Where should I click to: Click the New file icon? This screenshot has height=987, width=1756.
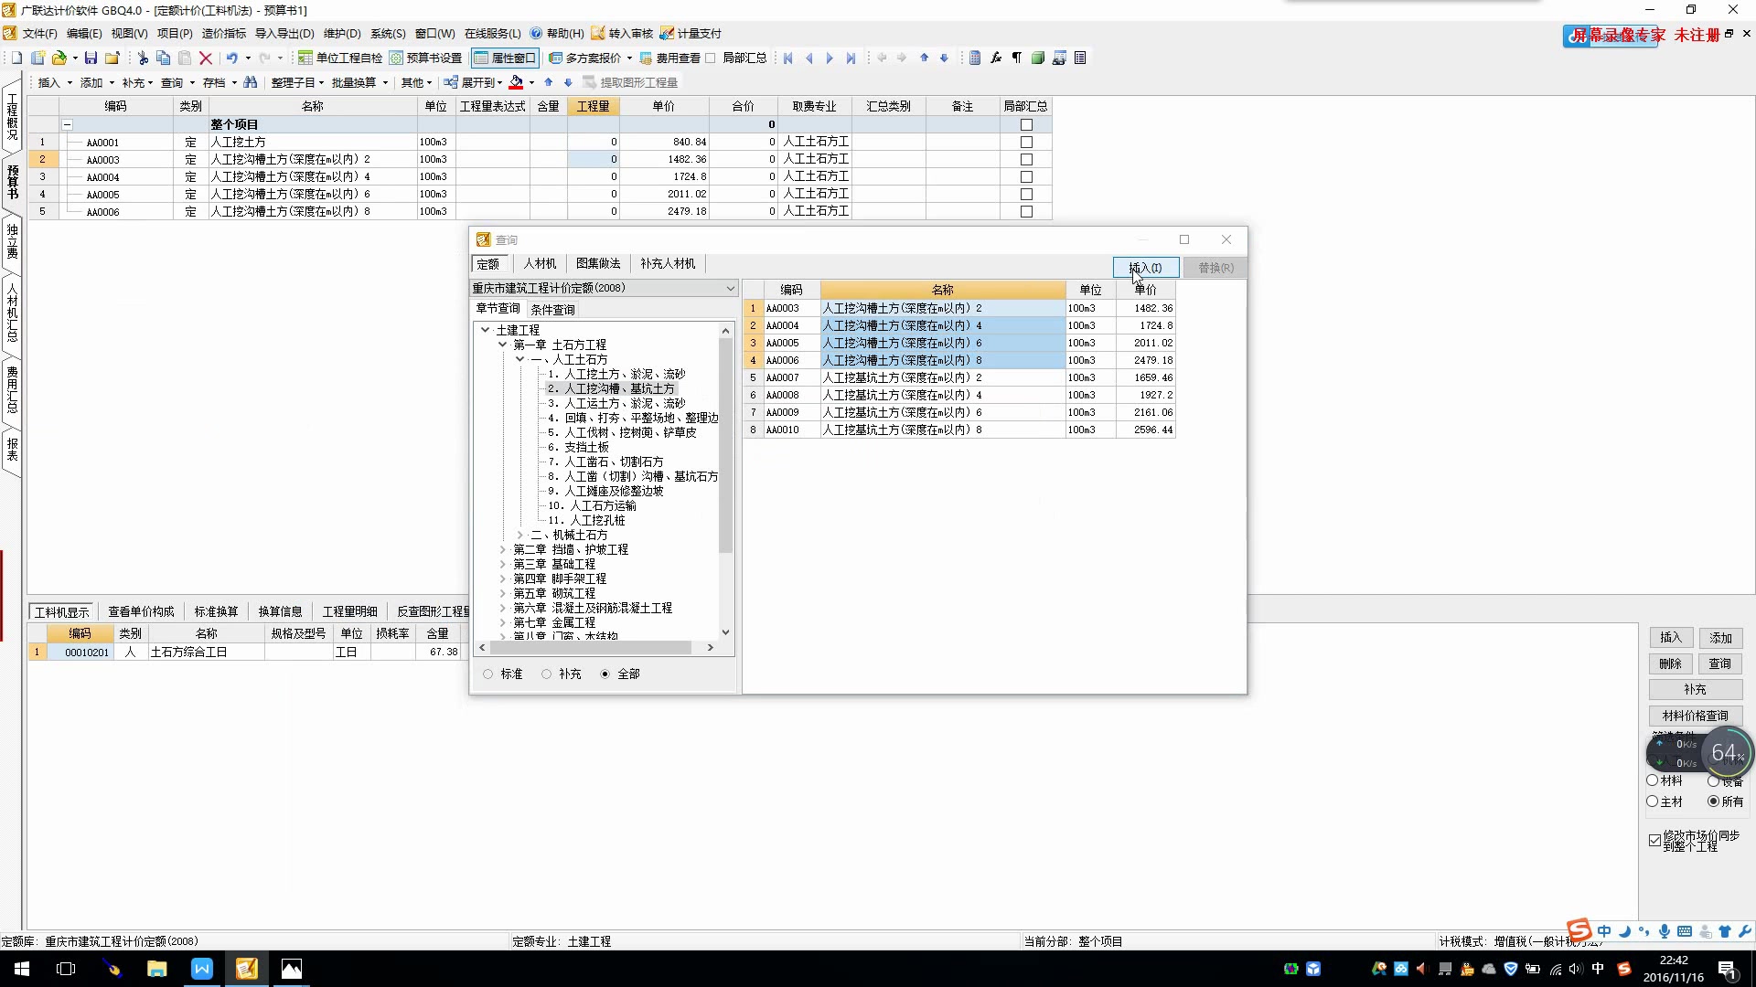tap(16, 58)
